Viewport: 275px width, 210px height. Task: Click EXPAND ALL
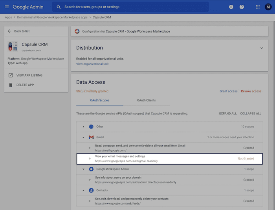(228, 114)
